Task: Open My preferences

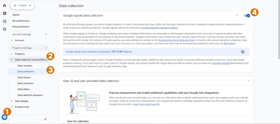Action: (x=21, y=21)
